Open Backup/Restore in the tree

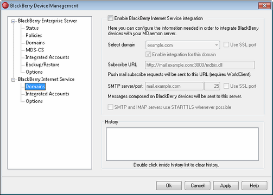coord(42,64)
